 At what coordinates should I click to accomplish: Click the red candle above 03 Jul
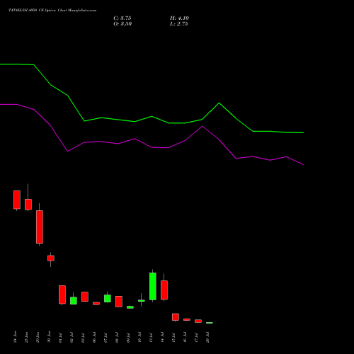(x=85, y=297)
